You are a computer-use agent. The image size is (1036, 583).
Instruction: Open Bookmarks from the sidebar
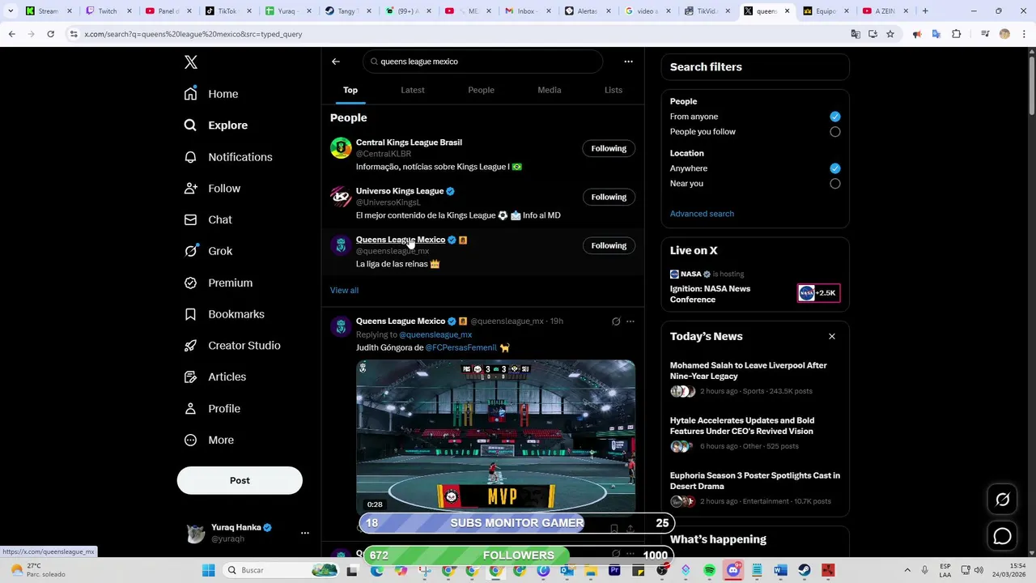224,314
